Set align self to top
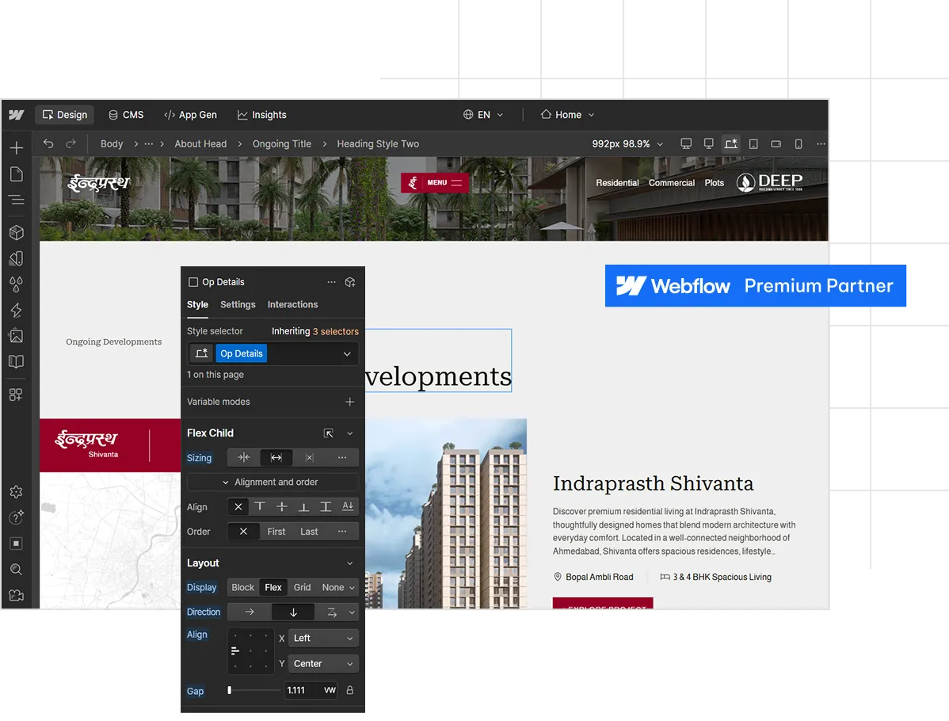This screenshot has width=949, height=721. [260, 507]
